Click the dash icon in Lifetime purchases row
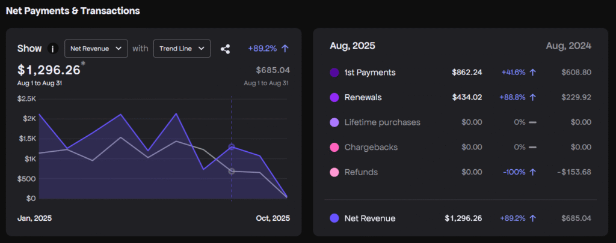Viewport: 616px width, 243px height. click(532, 122)
